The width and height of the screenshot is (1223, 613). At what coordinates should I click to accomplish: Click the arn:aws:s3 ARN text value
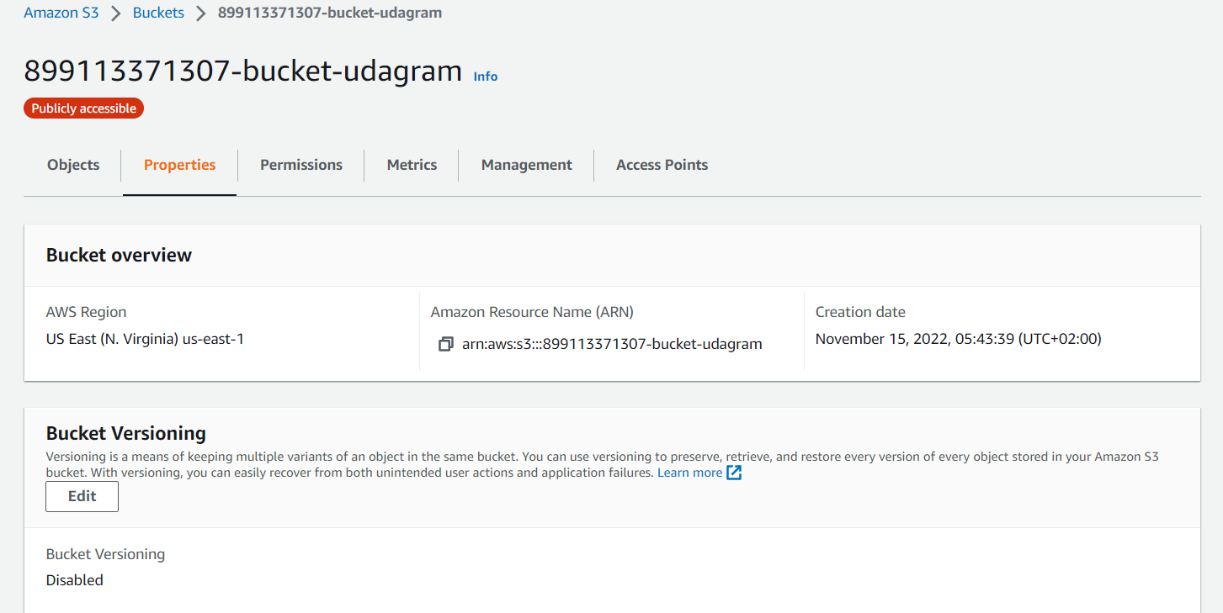(x=612, y=344)
